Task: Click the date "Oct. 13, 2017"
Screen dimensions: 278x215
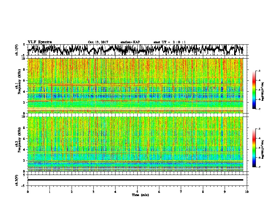Action: (x=98, y=42)
